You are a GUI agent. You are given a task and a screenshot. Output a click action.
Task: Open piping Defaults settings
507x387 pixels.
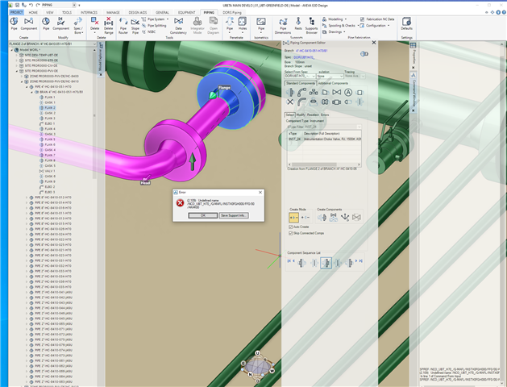point(406,24)
